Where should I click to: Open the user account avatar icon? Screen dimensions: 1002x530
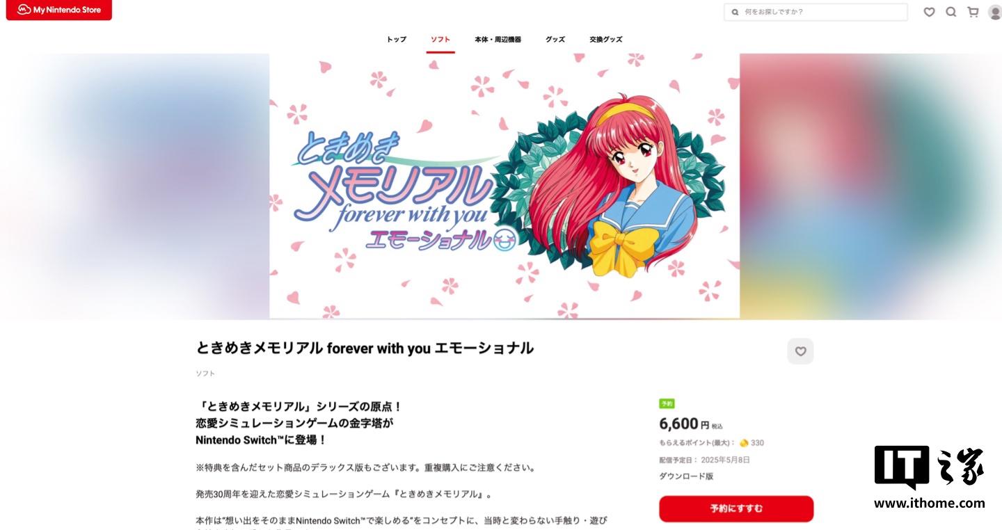[x=994, y=12]
